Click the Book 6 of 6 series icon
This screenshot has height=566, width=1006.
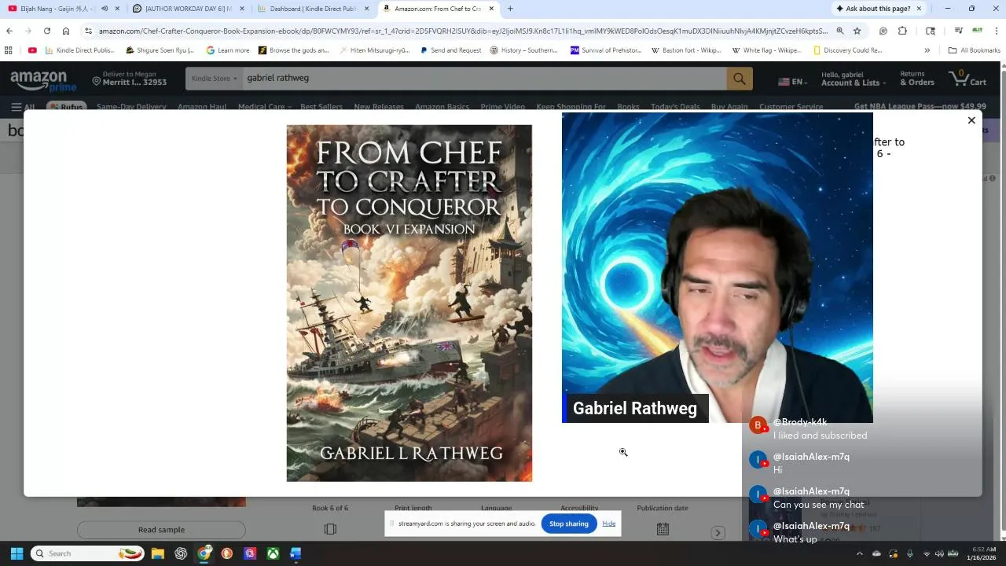click(330, 529)
